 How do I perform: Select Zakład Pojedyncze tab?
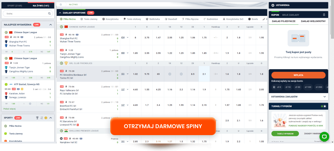point(284,21)
